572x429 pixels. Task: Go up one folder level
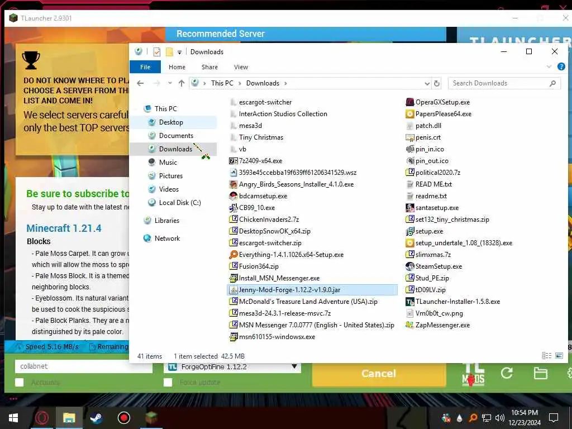pos(182,83)
